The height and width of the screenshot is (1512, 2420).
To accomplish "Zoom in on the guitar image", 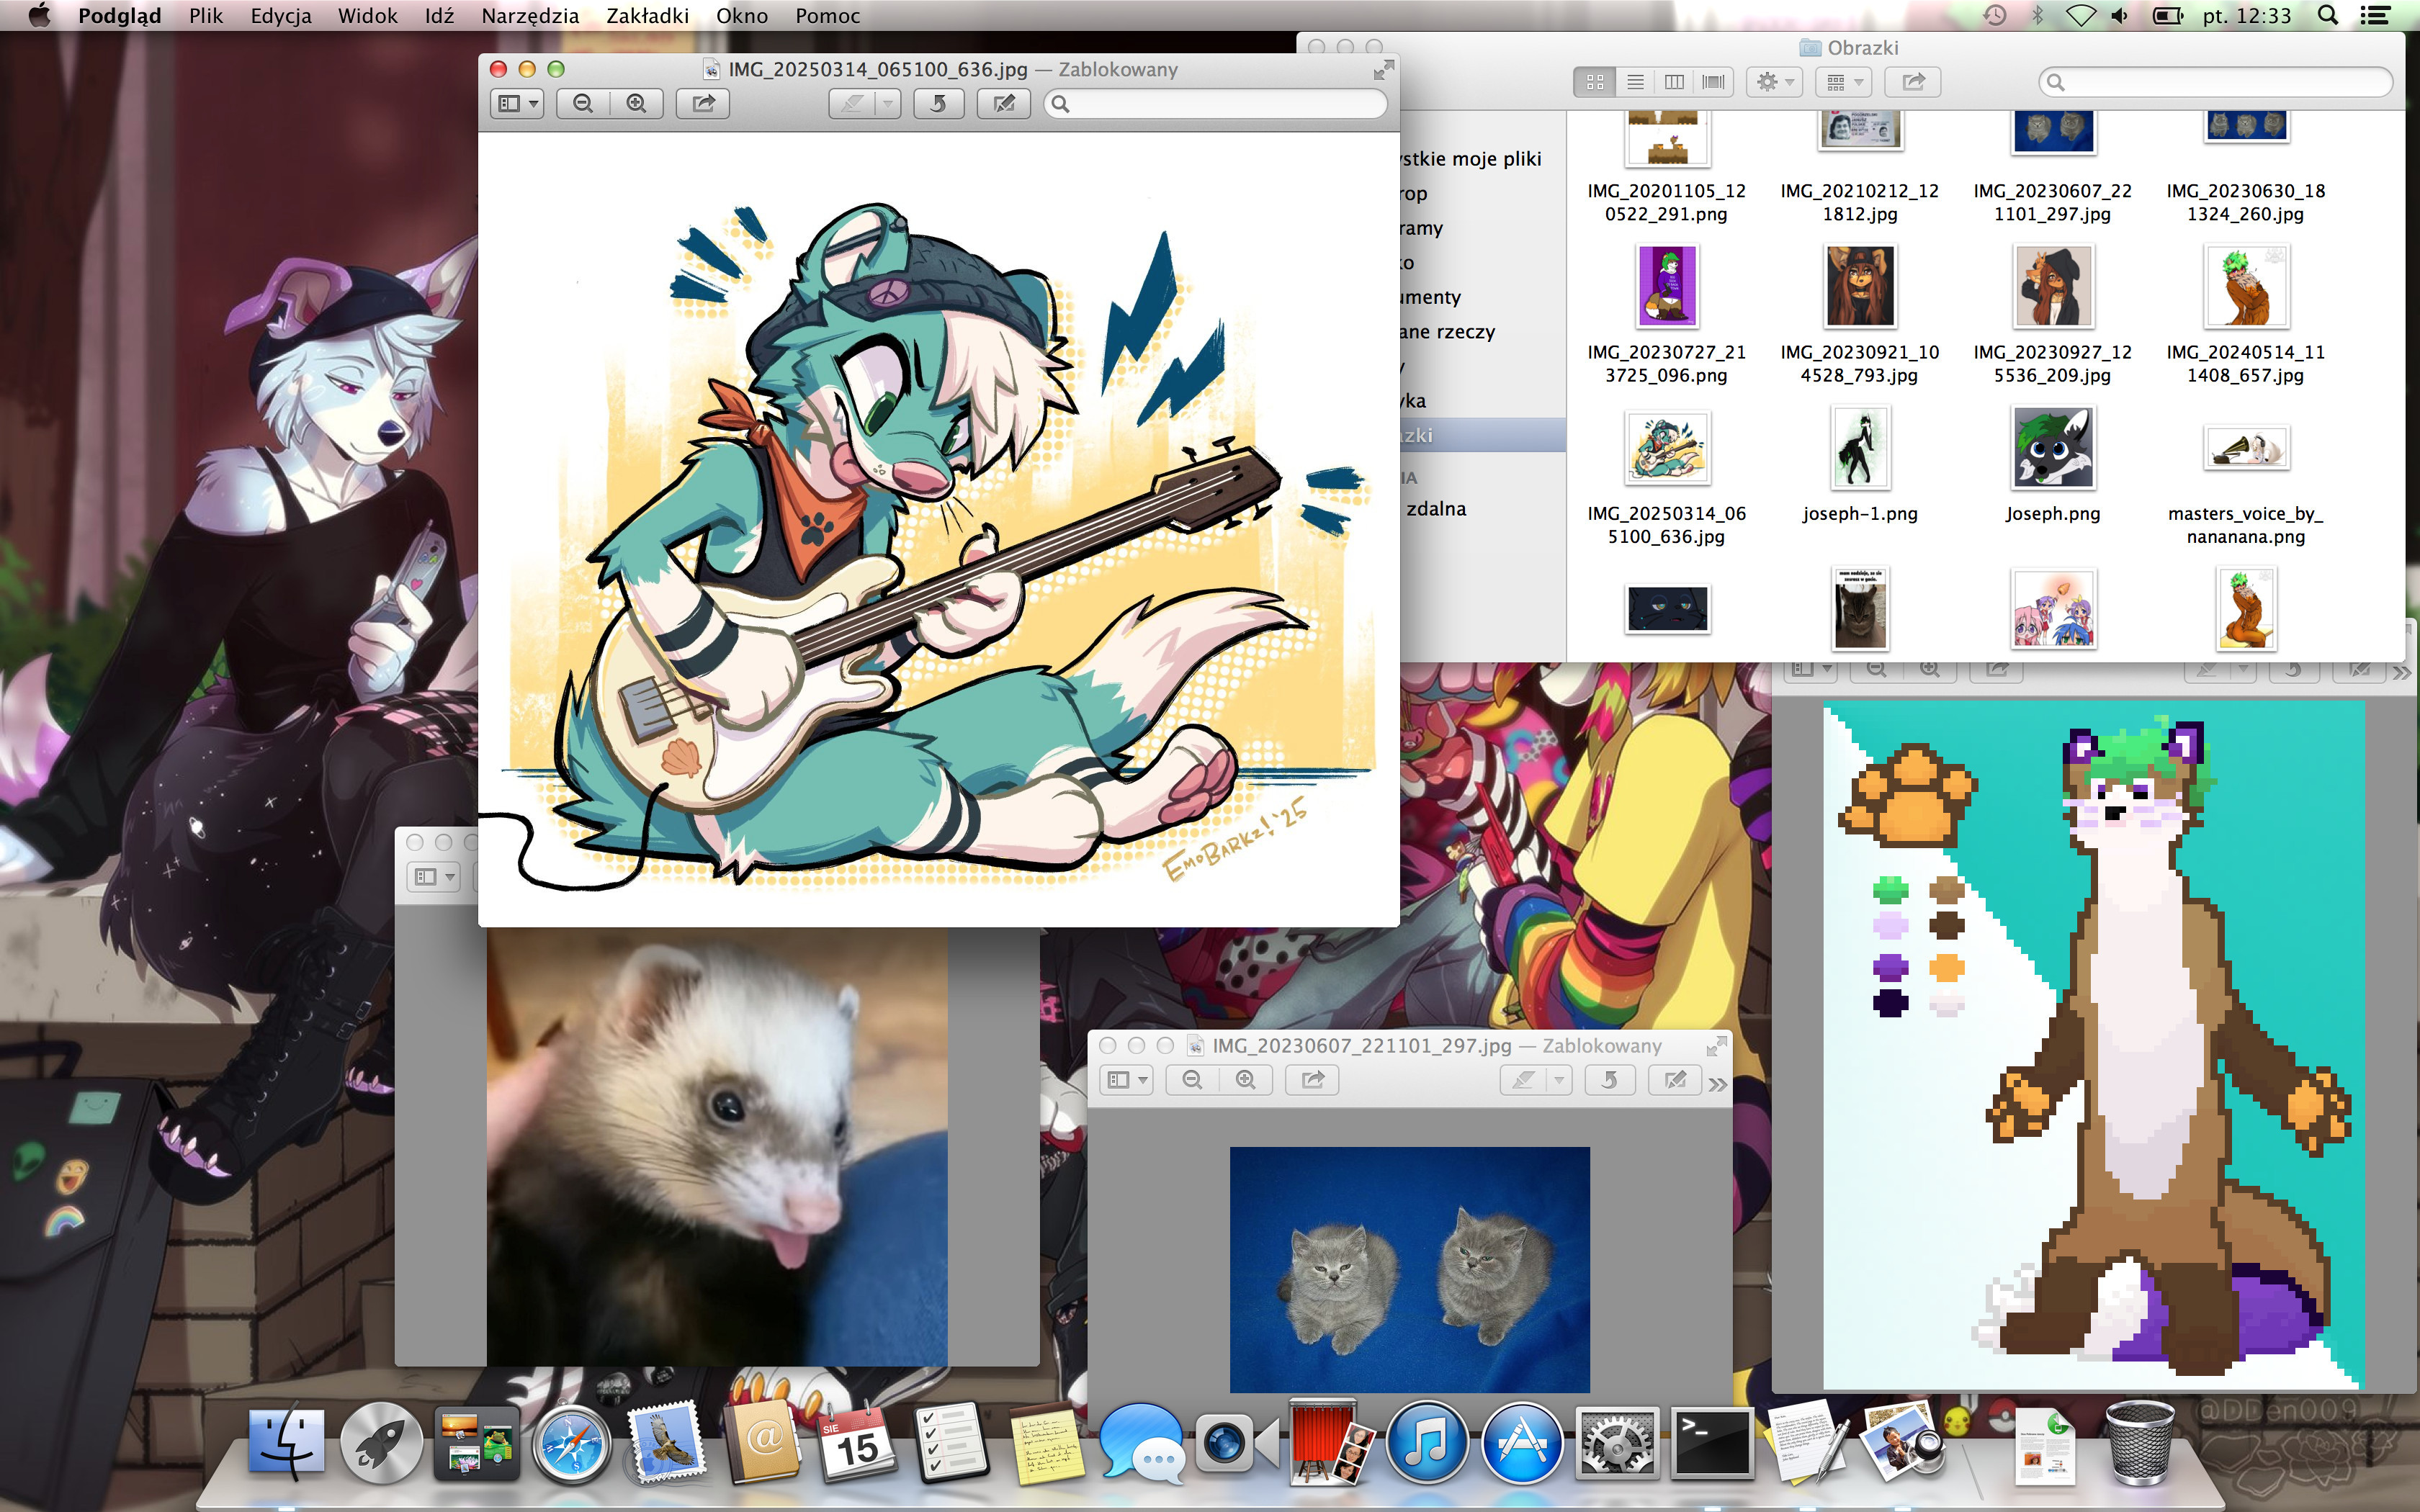I will (x=636, y=103).
